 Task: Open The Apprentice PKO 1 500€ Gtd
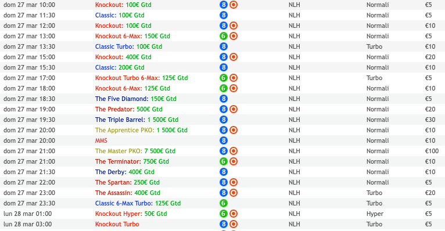(141, 130)
